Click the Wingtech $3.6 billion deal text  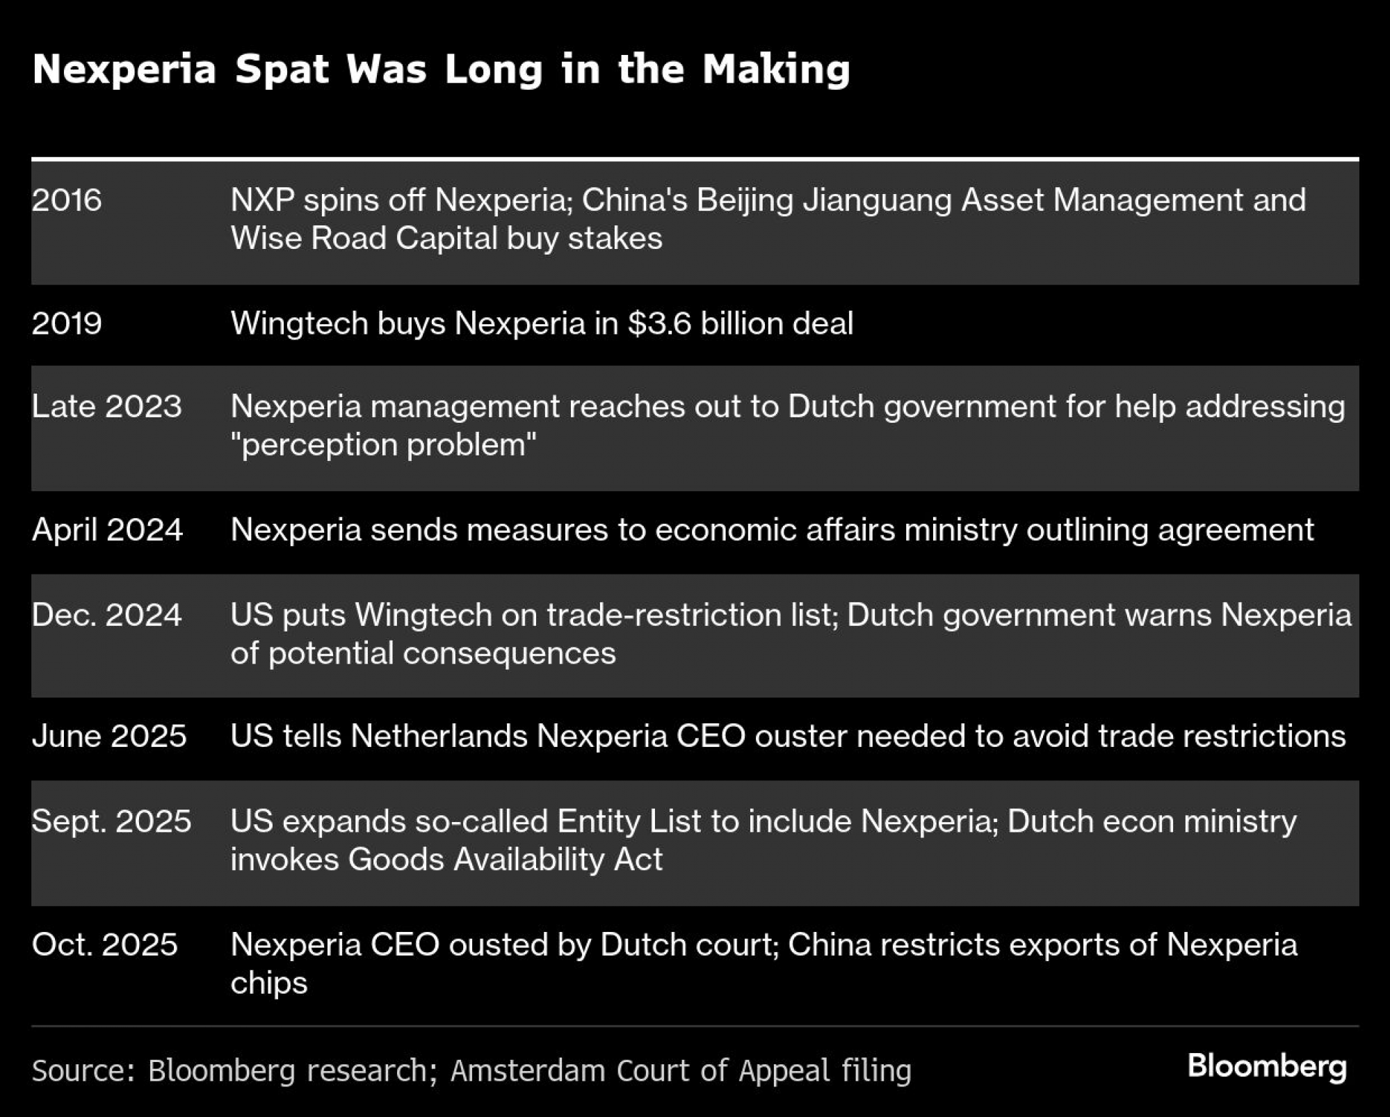(x=542, y=323)
